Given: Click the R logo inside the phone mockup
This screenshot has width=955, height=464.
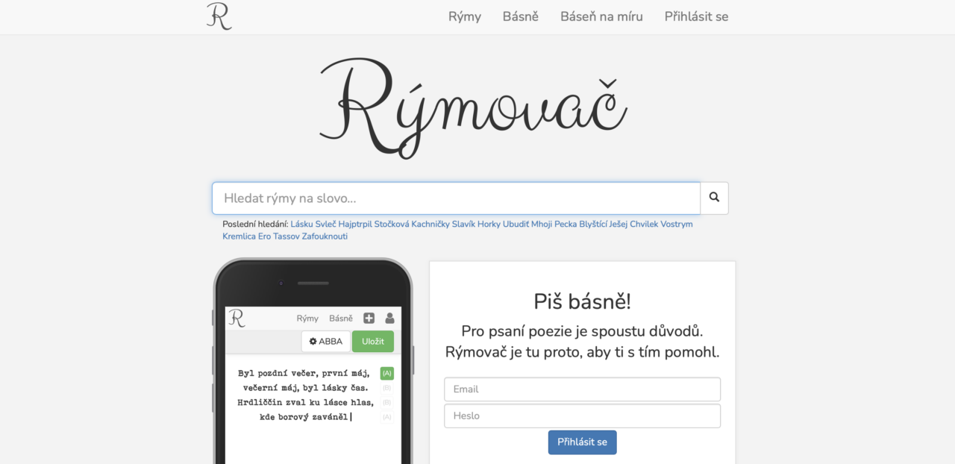Looking at the screenshot, I should [237, 318].
